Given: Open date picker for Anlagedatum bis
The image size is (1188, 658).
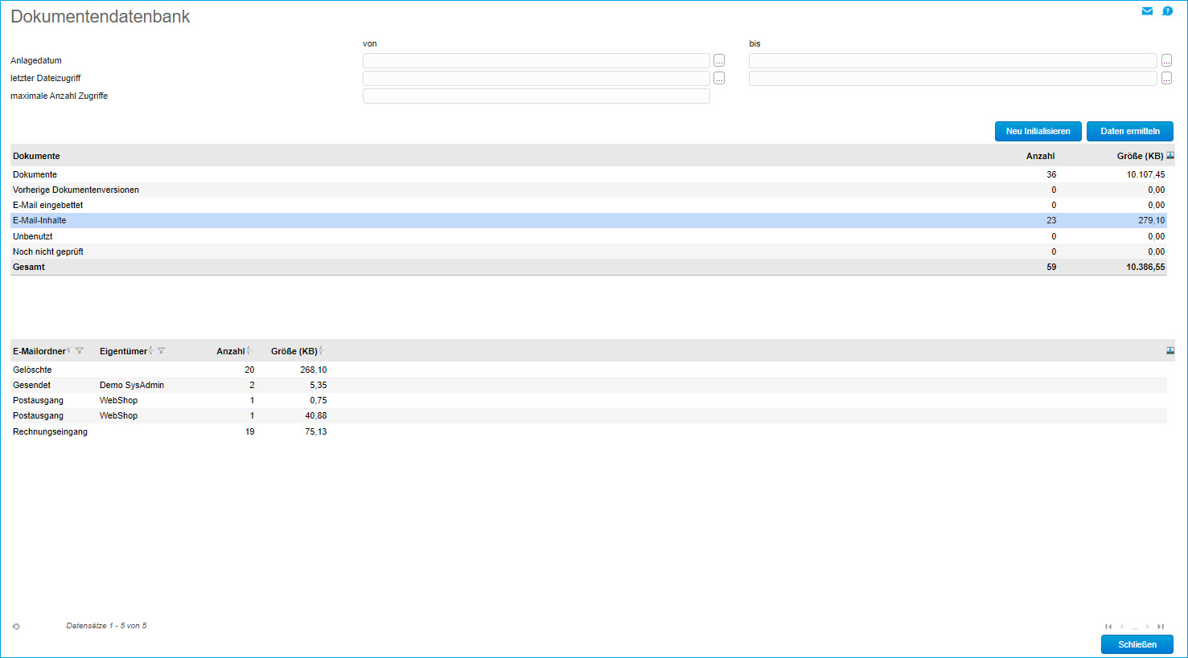Looking at the screenshot, I should pos(1166,60).
